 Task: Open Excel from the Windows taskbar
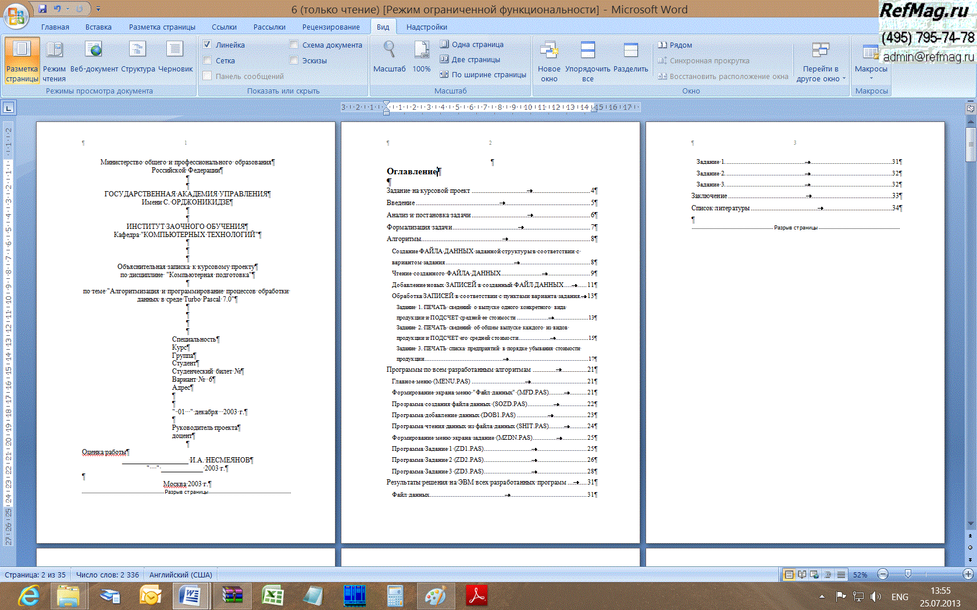272,596
